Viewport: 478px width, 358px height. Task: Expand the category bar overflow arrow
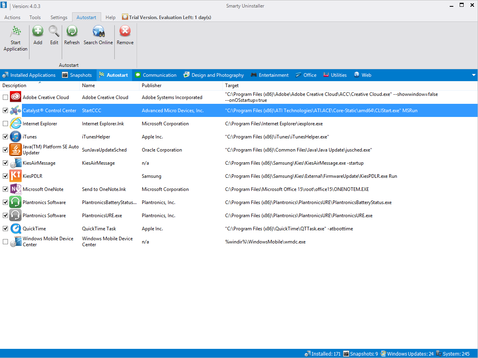click(x=474, y=75)
